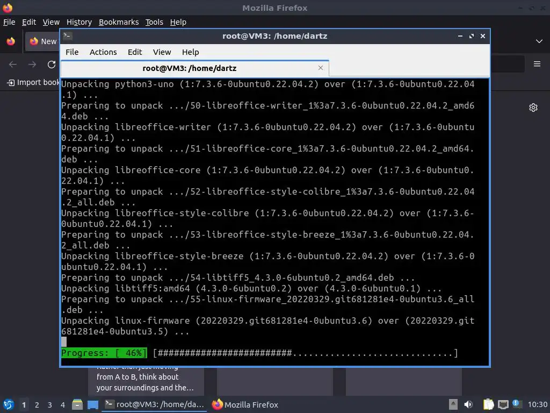Focus the terminal taskbar entry
The image size is (550, 413).
[154, 404]
